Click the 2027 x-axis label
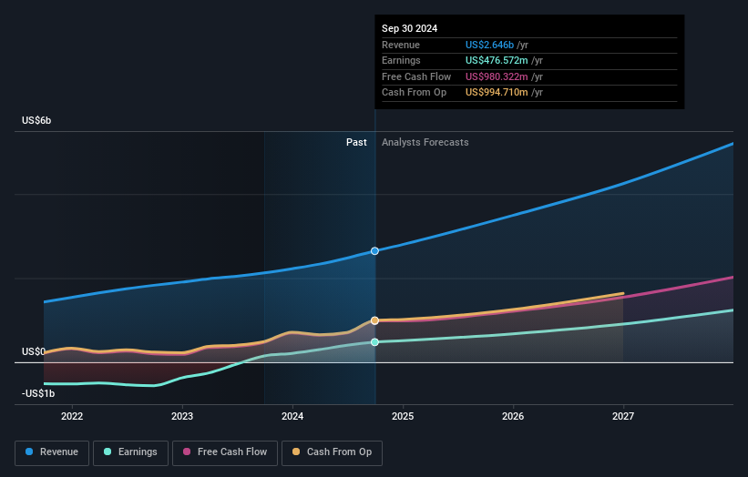748x477 pixels. (623, 417)
